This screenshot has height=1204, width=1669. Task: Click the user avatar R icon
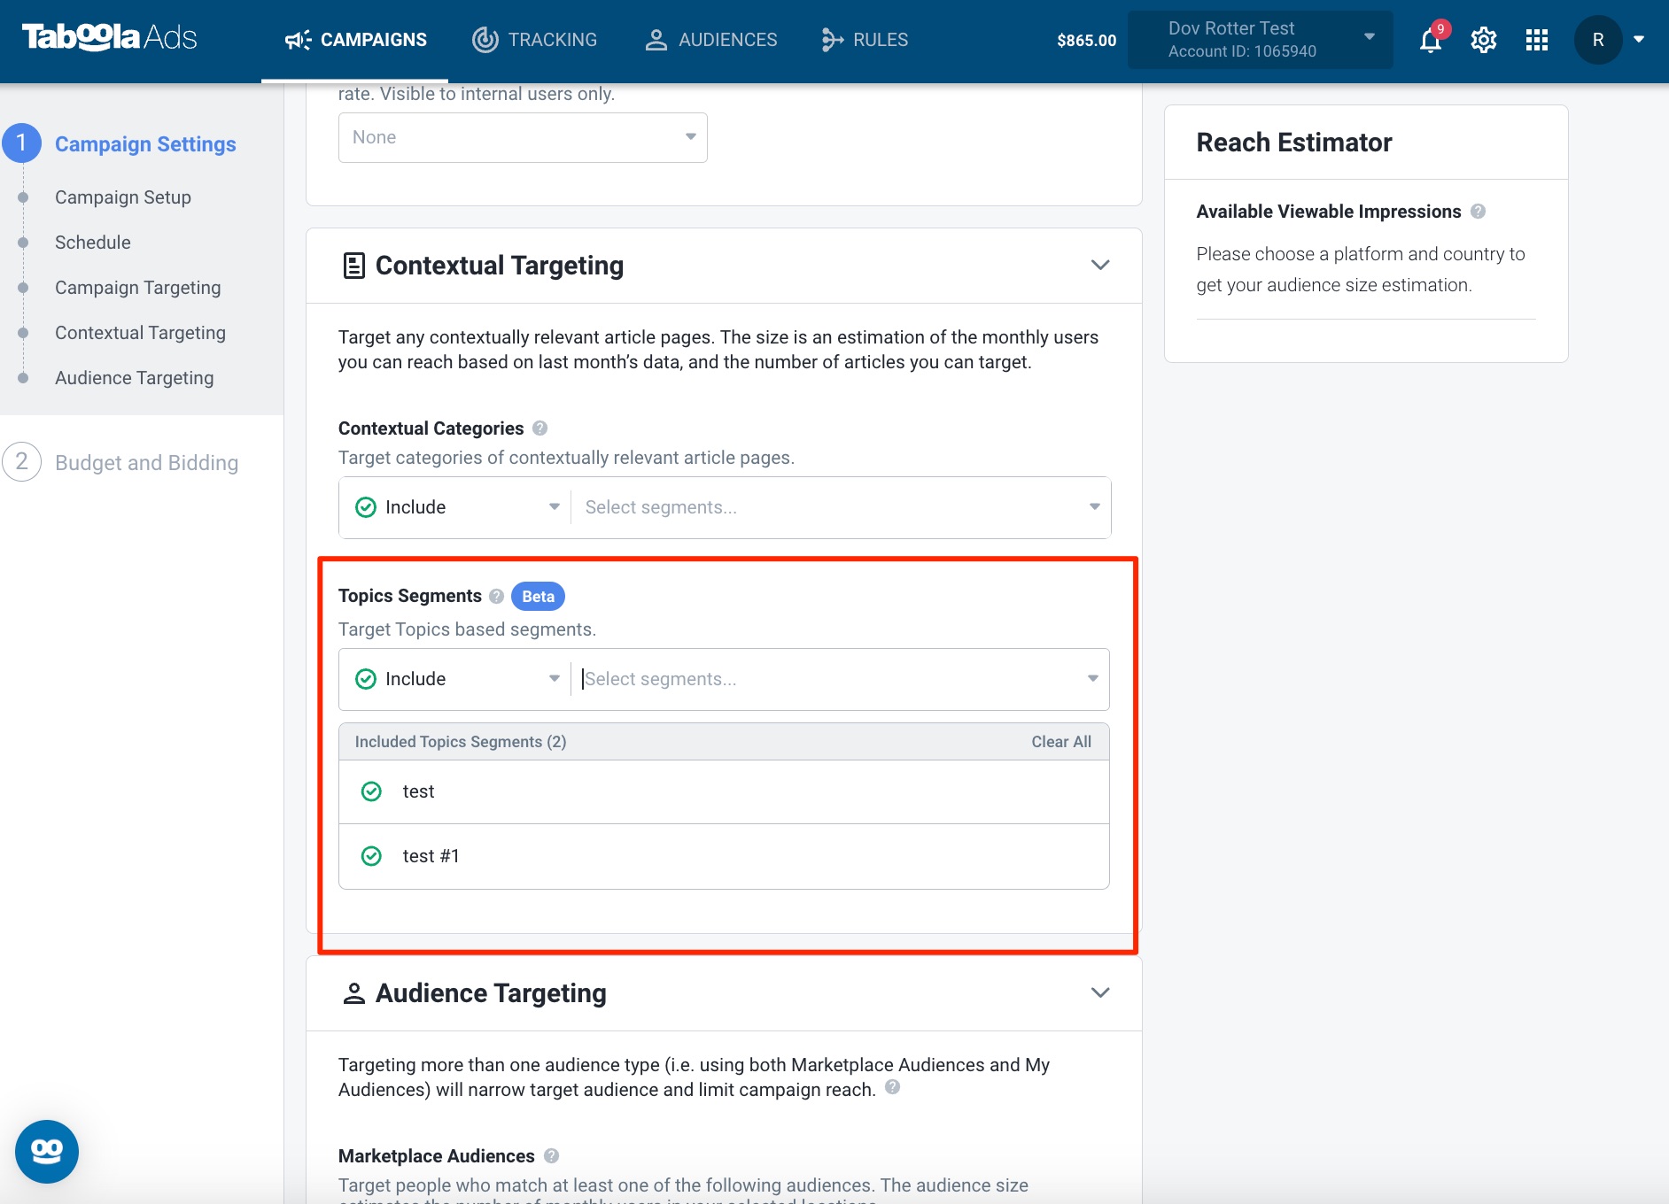[x=1598, y=40]
